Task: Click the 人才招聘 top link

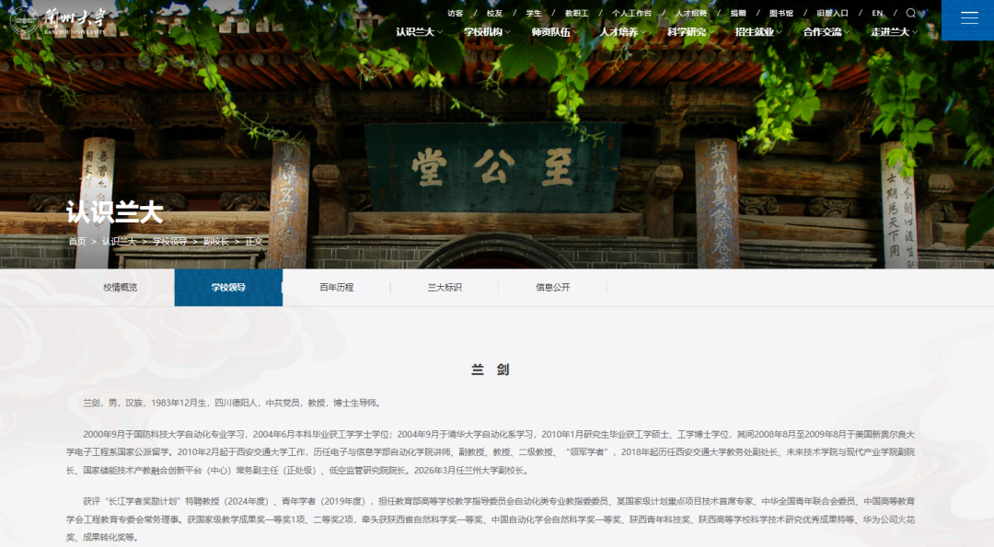Action: tap(691, 14)
